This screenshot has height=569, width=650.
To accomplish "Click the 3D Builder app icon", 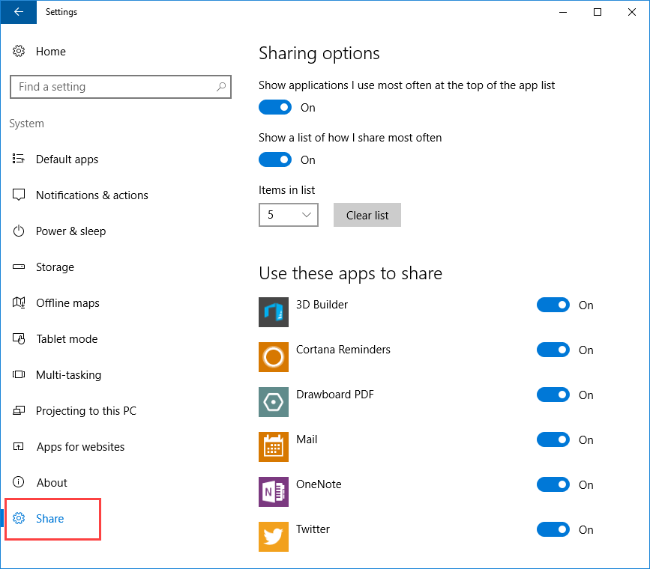I will pos(273,312).
